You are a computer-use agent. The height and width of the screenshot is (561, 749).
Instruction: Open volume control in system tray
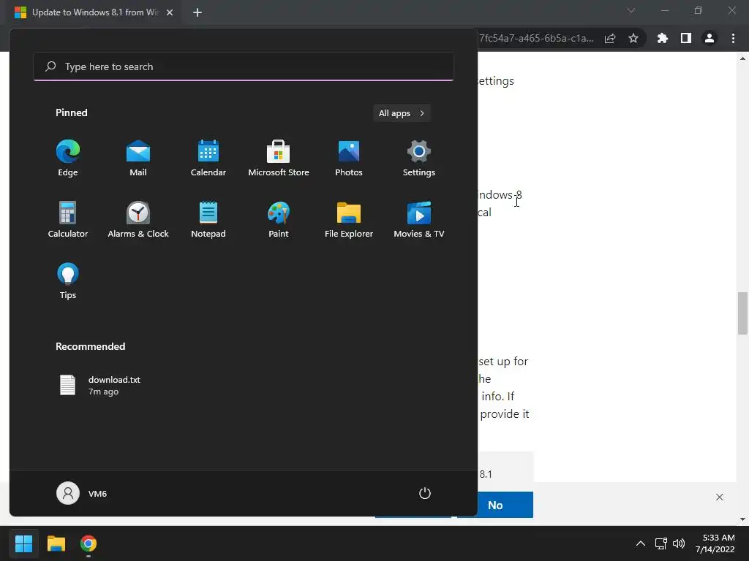[x=678, y=543]
